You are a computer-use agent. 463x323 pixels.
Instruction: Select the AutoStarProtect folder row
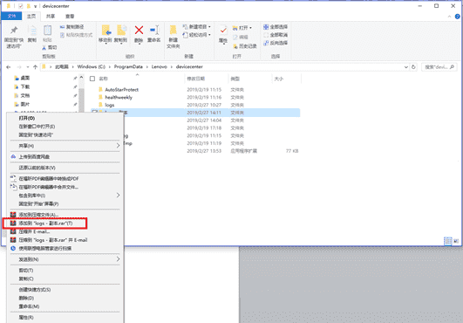pyautogui.click(x=195, y=90)
